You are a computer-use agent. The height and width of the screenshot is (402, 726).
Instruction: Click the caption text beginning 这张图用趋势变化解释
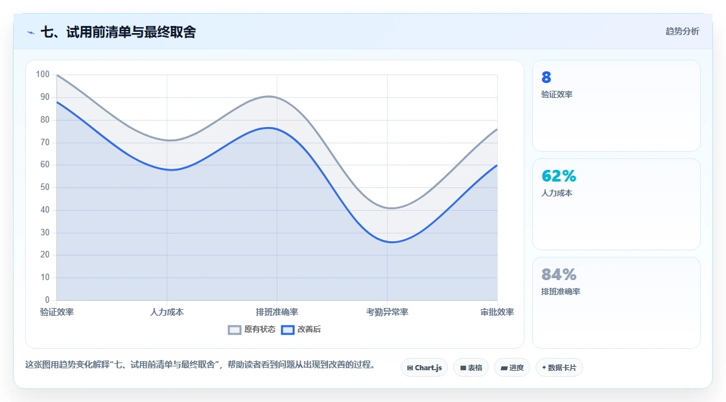coord(200,365)
